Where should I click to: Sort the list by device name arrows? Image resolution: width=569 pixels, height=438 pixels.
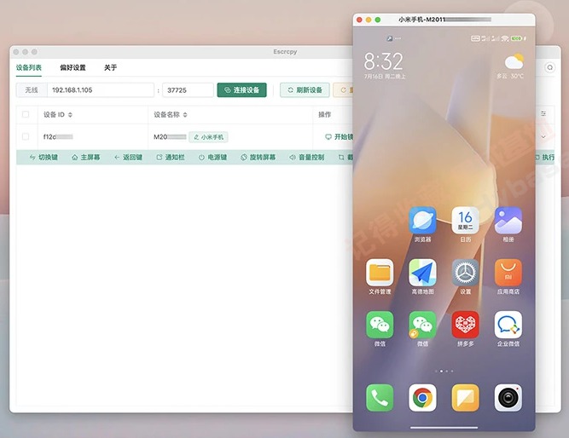[185, 115]
